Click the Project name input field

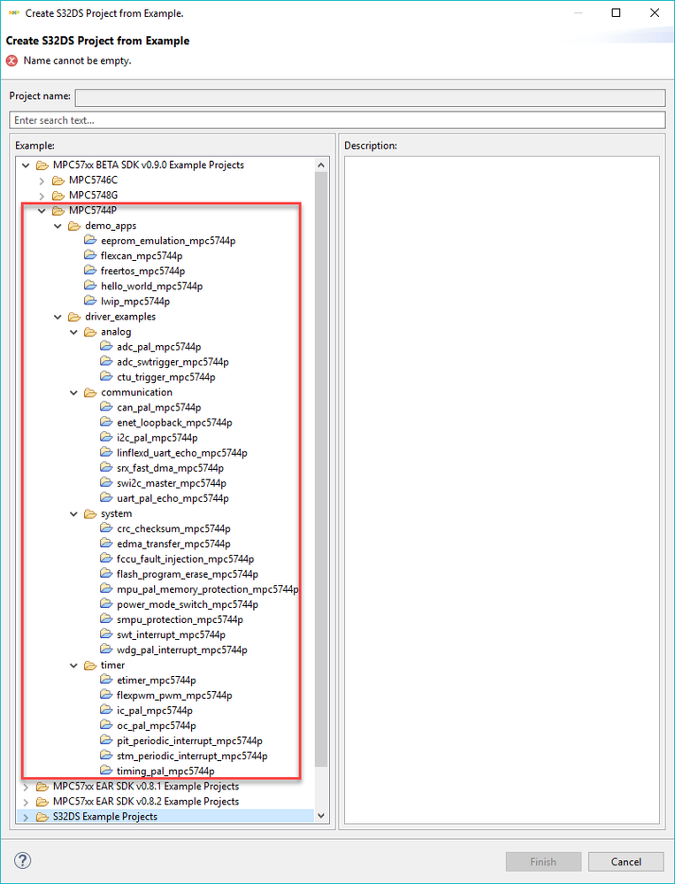click(370, 97)
